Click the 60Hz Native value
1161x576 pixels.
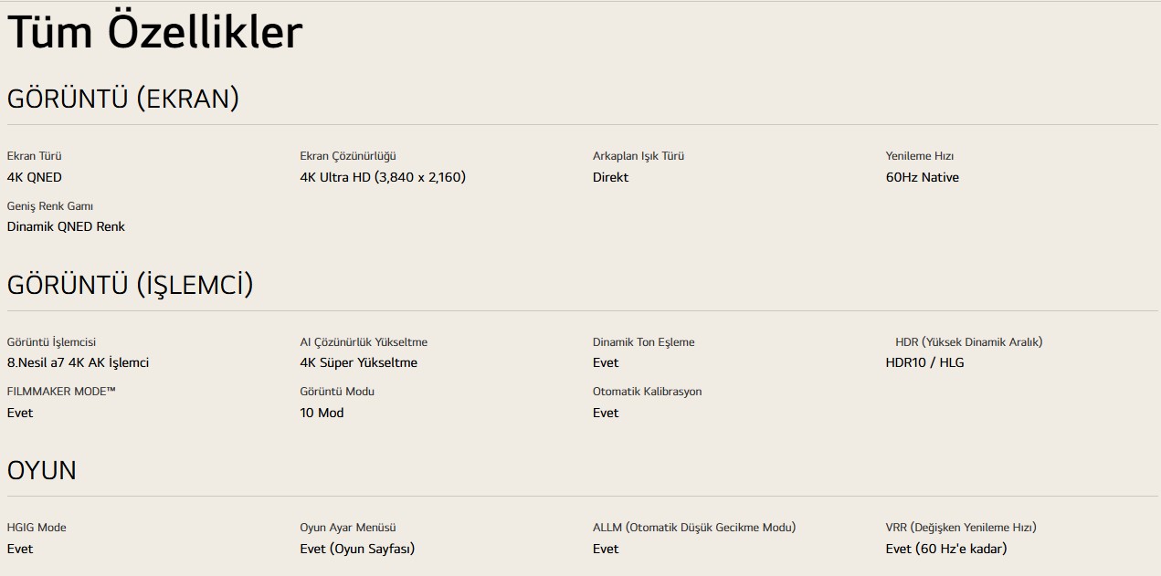coord(923,177)
